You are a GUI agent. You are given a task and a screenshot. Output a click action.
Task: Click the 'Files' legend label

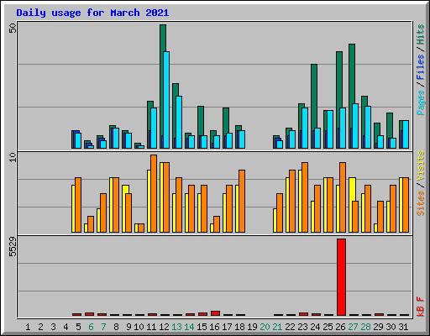click(x=421, y=67)
